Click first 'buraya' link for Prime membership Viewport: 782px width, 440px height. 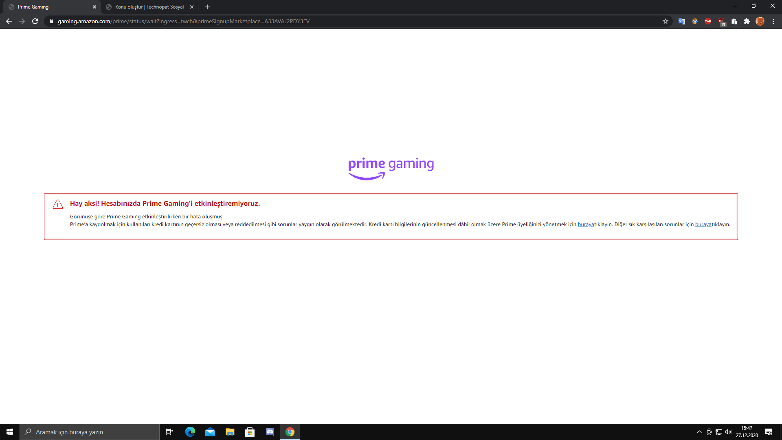tap(586, 224)
